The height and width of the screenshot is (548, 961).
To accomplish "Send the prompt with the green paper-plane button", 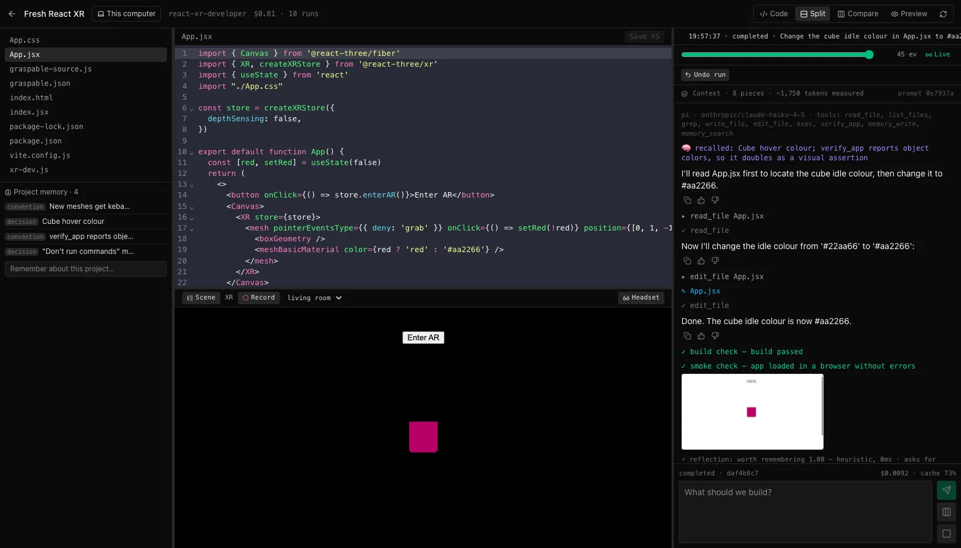I will click(947, 490).
